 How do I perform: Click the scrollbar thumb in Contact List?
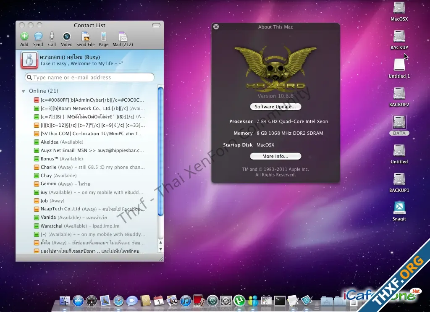pyautogui.click(x=161, y=151)
